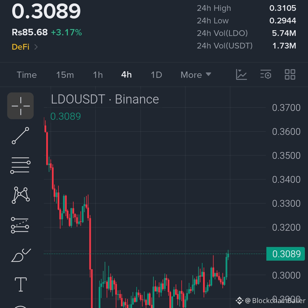Click the large 0.3089 current price
This screenshot has width=308, height=308.
coord(46,11)
